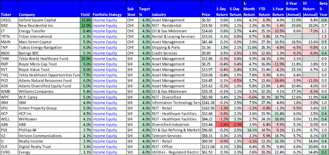The height and width of the screenshot is (155, 329).
Task: Open Income Equity link in IBM row
Action: (105, 103)
